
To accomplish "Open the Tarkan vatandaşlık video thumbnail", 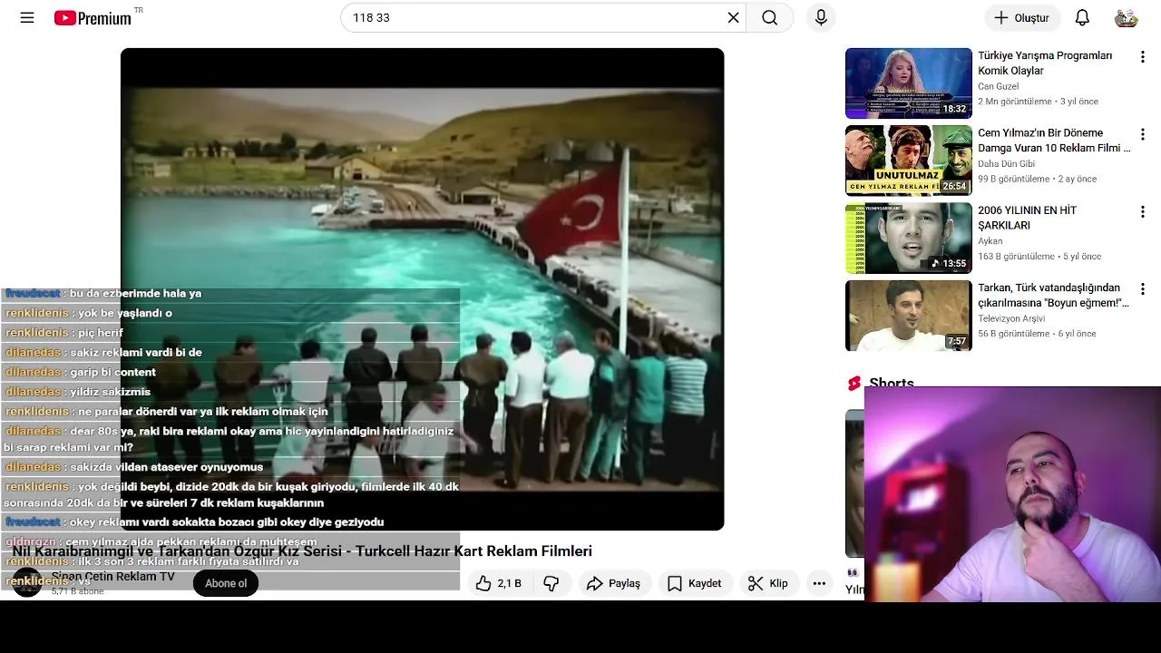I will pos(908,316).
